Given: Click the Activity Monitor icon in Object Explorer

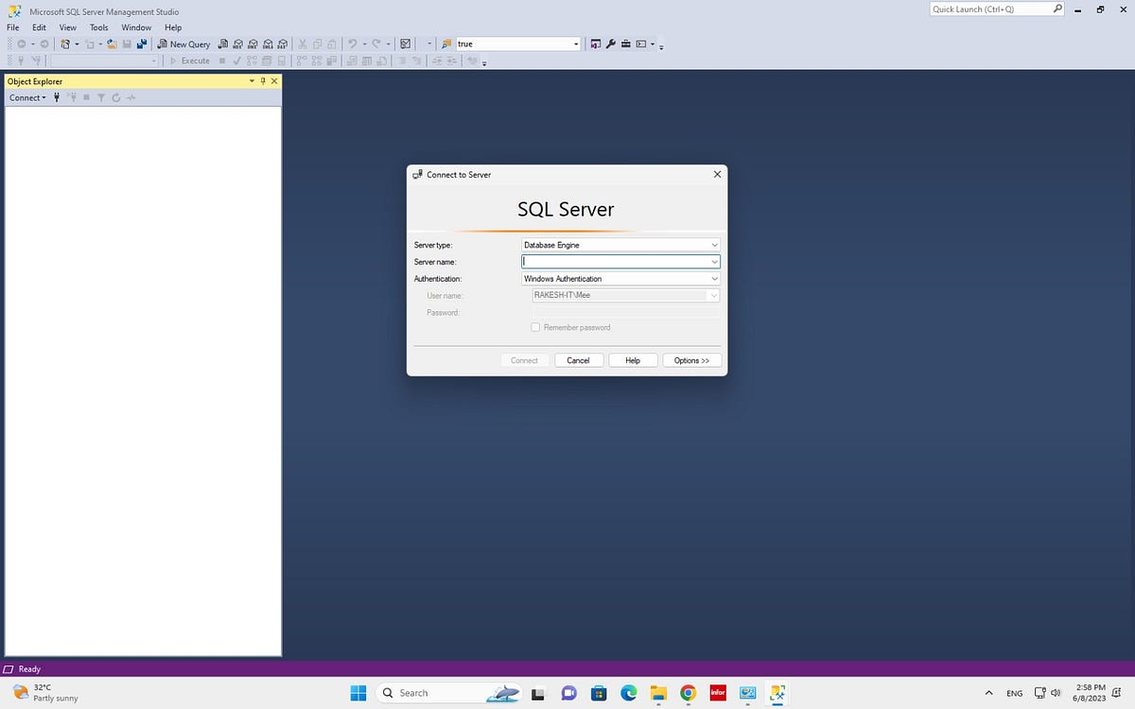Looking at the screenshot, I should (131, 97).
